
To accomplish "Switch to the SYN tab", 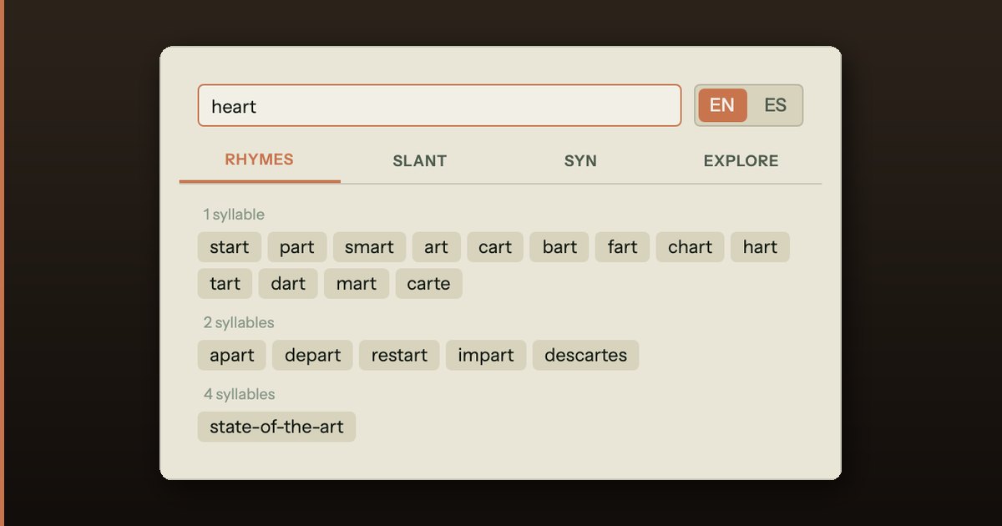I will point(580,161).
